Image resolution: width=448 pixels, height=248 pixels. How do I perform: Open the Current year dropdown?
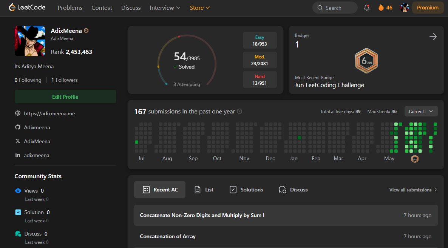[x=421, y=112]
